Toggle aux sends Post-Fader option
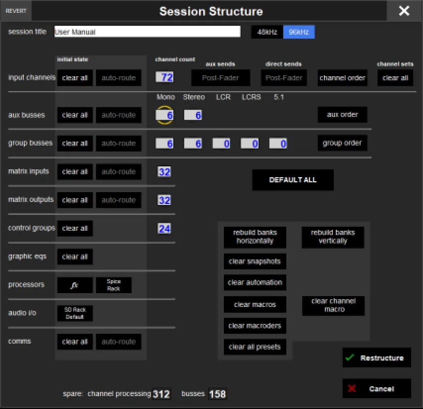The width and height of the screenshot is (423, 409). (220, 78)
